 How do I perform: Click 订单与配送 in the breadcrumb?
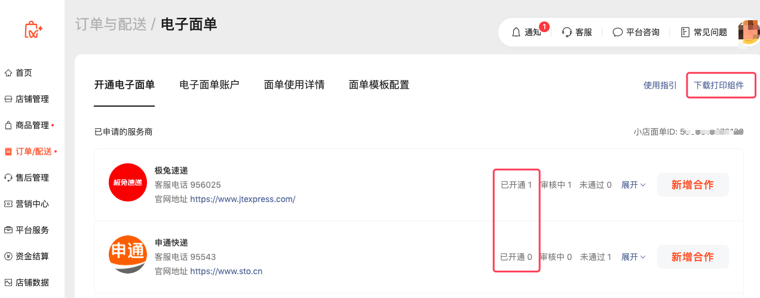click(x=111, y=24)
